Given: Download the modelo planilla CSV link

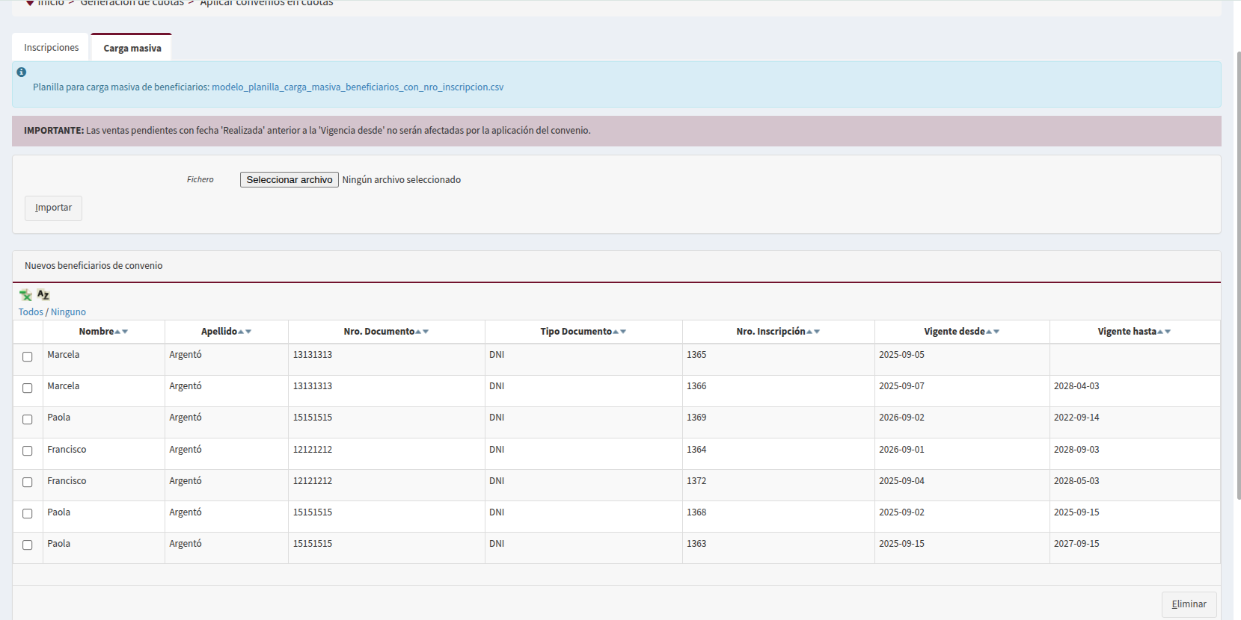Looking at the screenshot, I should click(357, 87).
